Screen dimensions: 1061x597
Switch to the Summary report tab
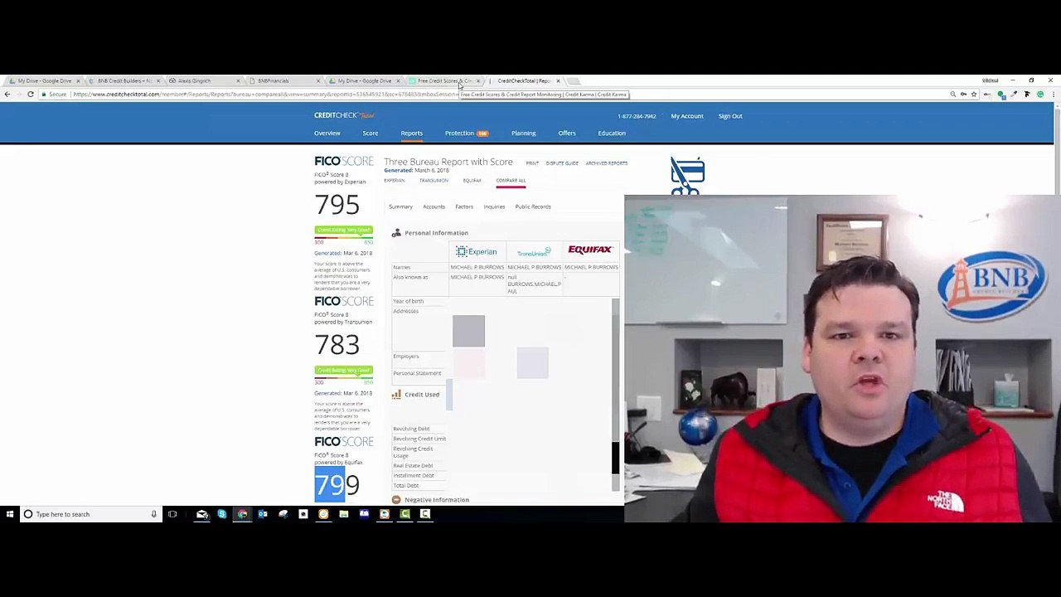[x=400, y=206]
